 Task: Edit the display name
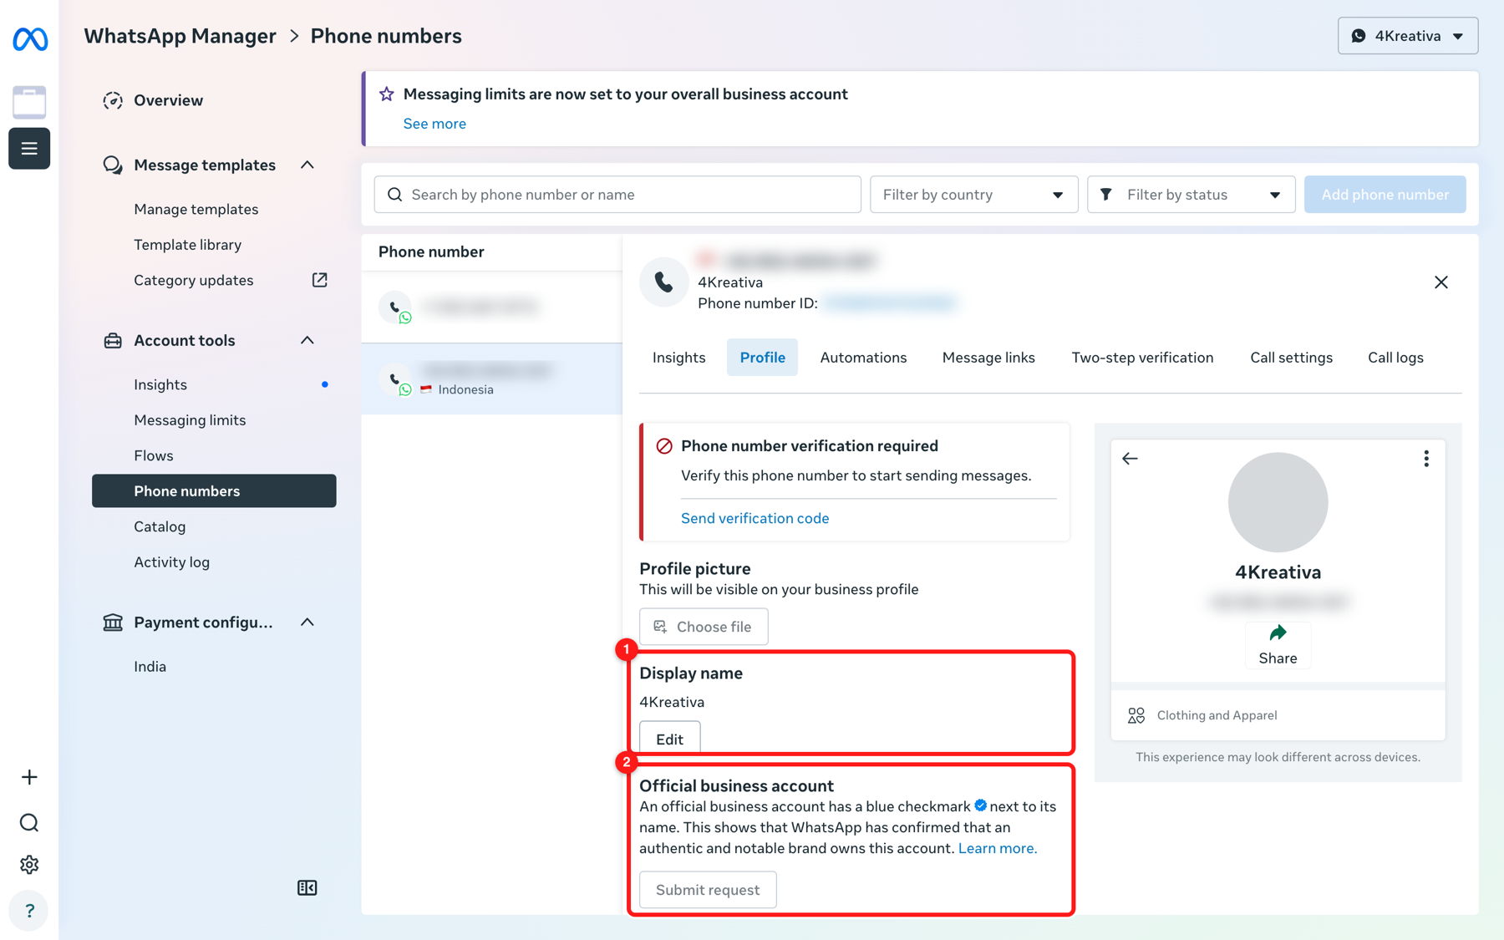coord(669,739)
